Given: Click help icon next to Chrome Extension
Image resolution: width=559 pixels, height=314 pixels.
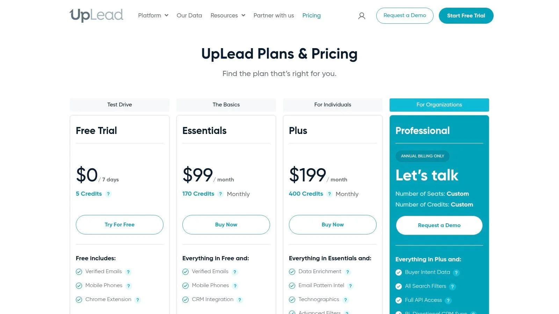Looking at the screenshot, I should click(138, 300).
